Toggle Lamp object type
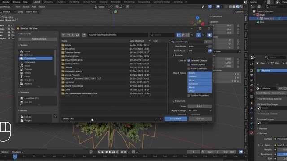287x161 pixels. tap(200, 80)
